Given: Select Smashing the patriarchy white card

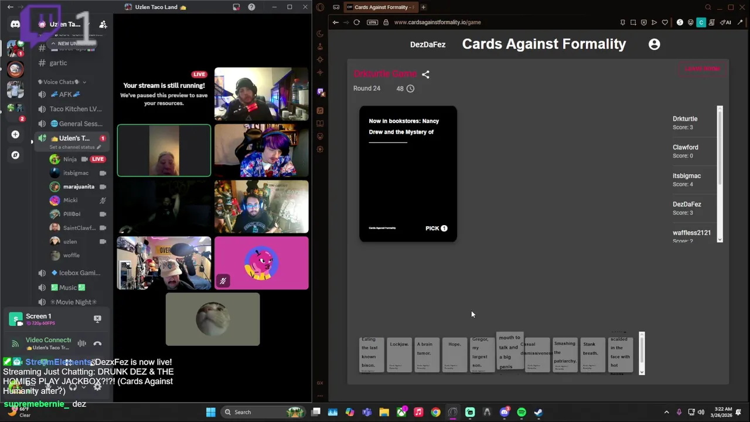Looking at the screenshot, I should pos(565,354).
